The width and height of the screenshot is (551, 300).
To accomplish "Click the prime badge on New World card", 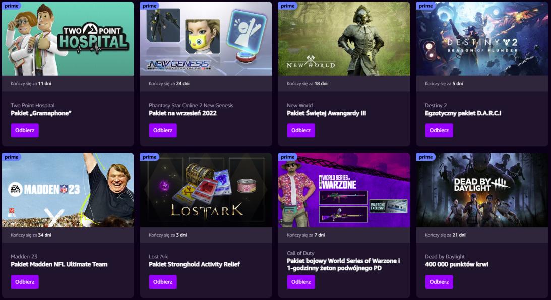I will click(287, 6).
